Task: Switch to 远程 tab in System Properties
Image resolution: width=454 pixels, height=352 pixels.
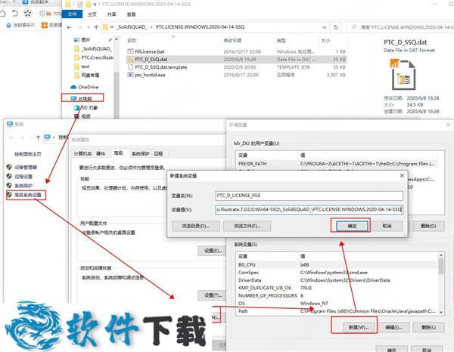Action: point(158,154)
